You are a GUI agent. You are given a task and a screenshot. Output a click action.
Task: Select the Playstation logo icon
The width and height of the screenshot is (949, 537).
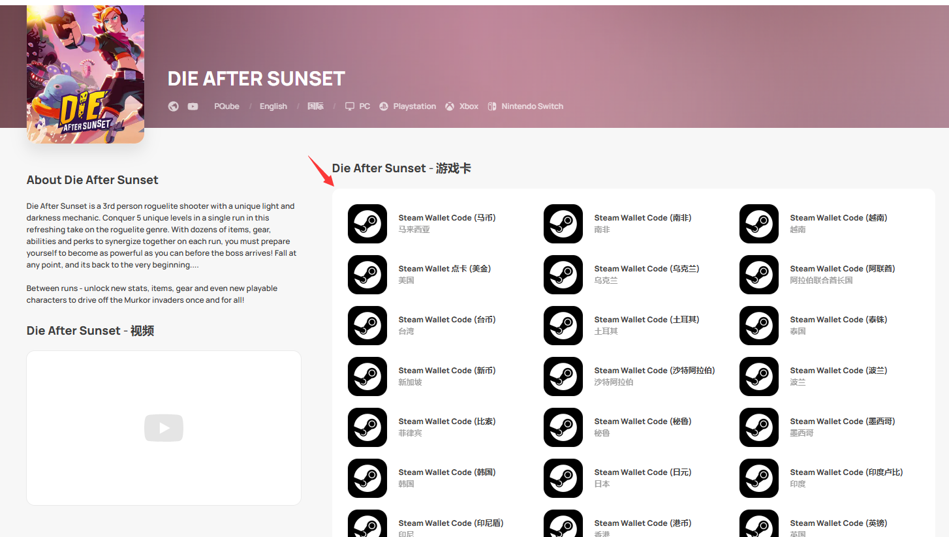(x=384, y=106)
